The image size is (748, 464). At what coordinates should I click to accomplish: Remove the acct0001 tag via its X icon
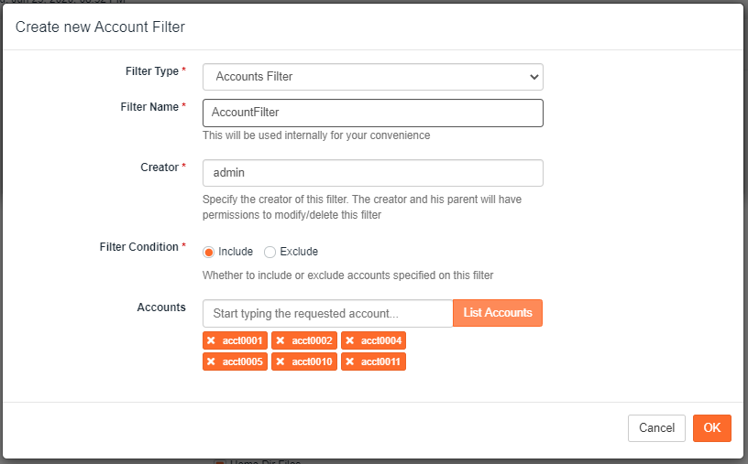coord(211,340)
